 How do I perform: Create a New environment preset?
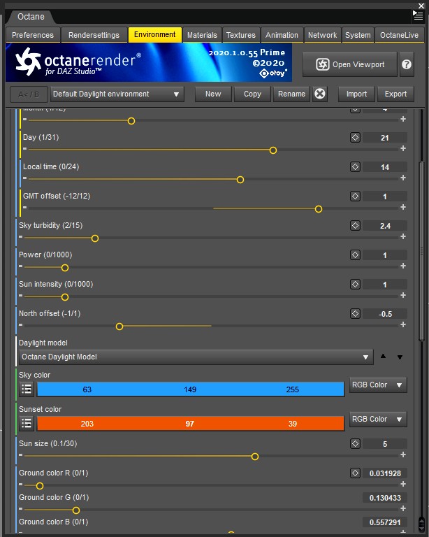(213, 94)
